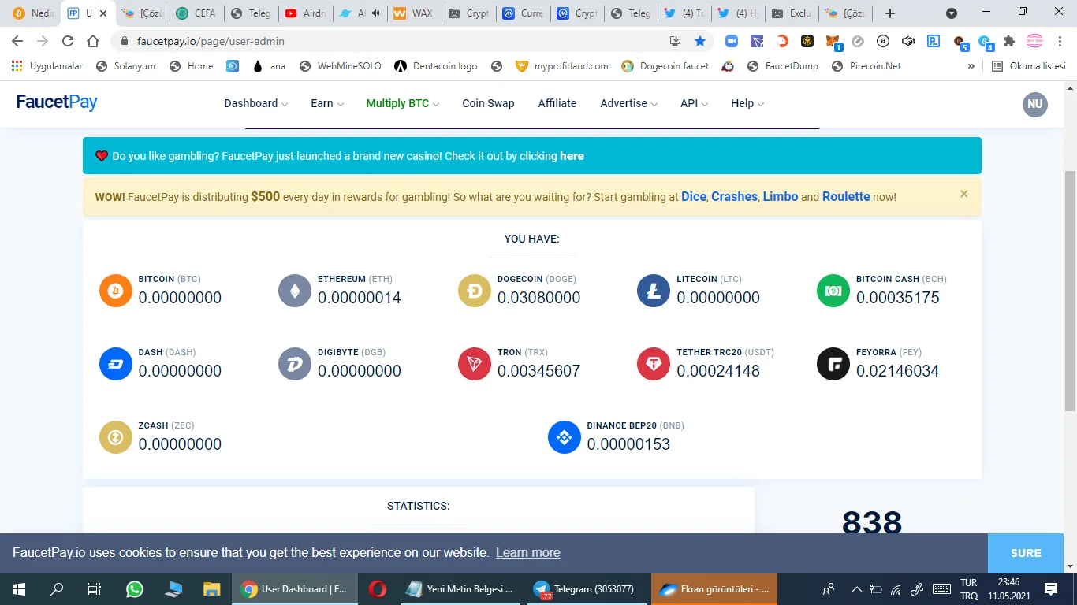Viewport: 1077px width, 605px height.
Task: Click the FaucetPay logo
Action: (x=57, y=102)
